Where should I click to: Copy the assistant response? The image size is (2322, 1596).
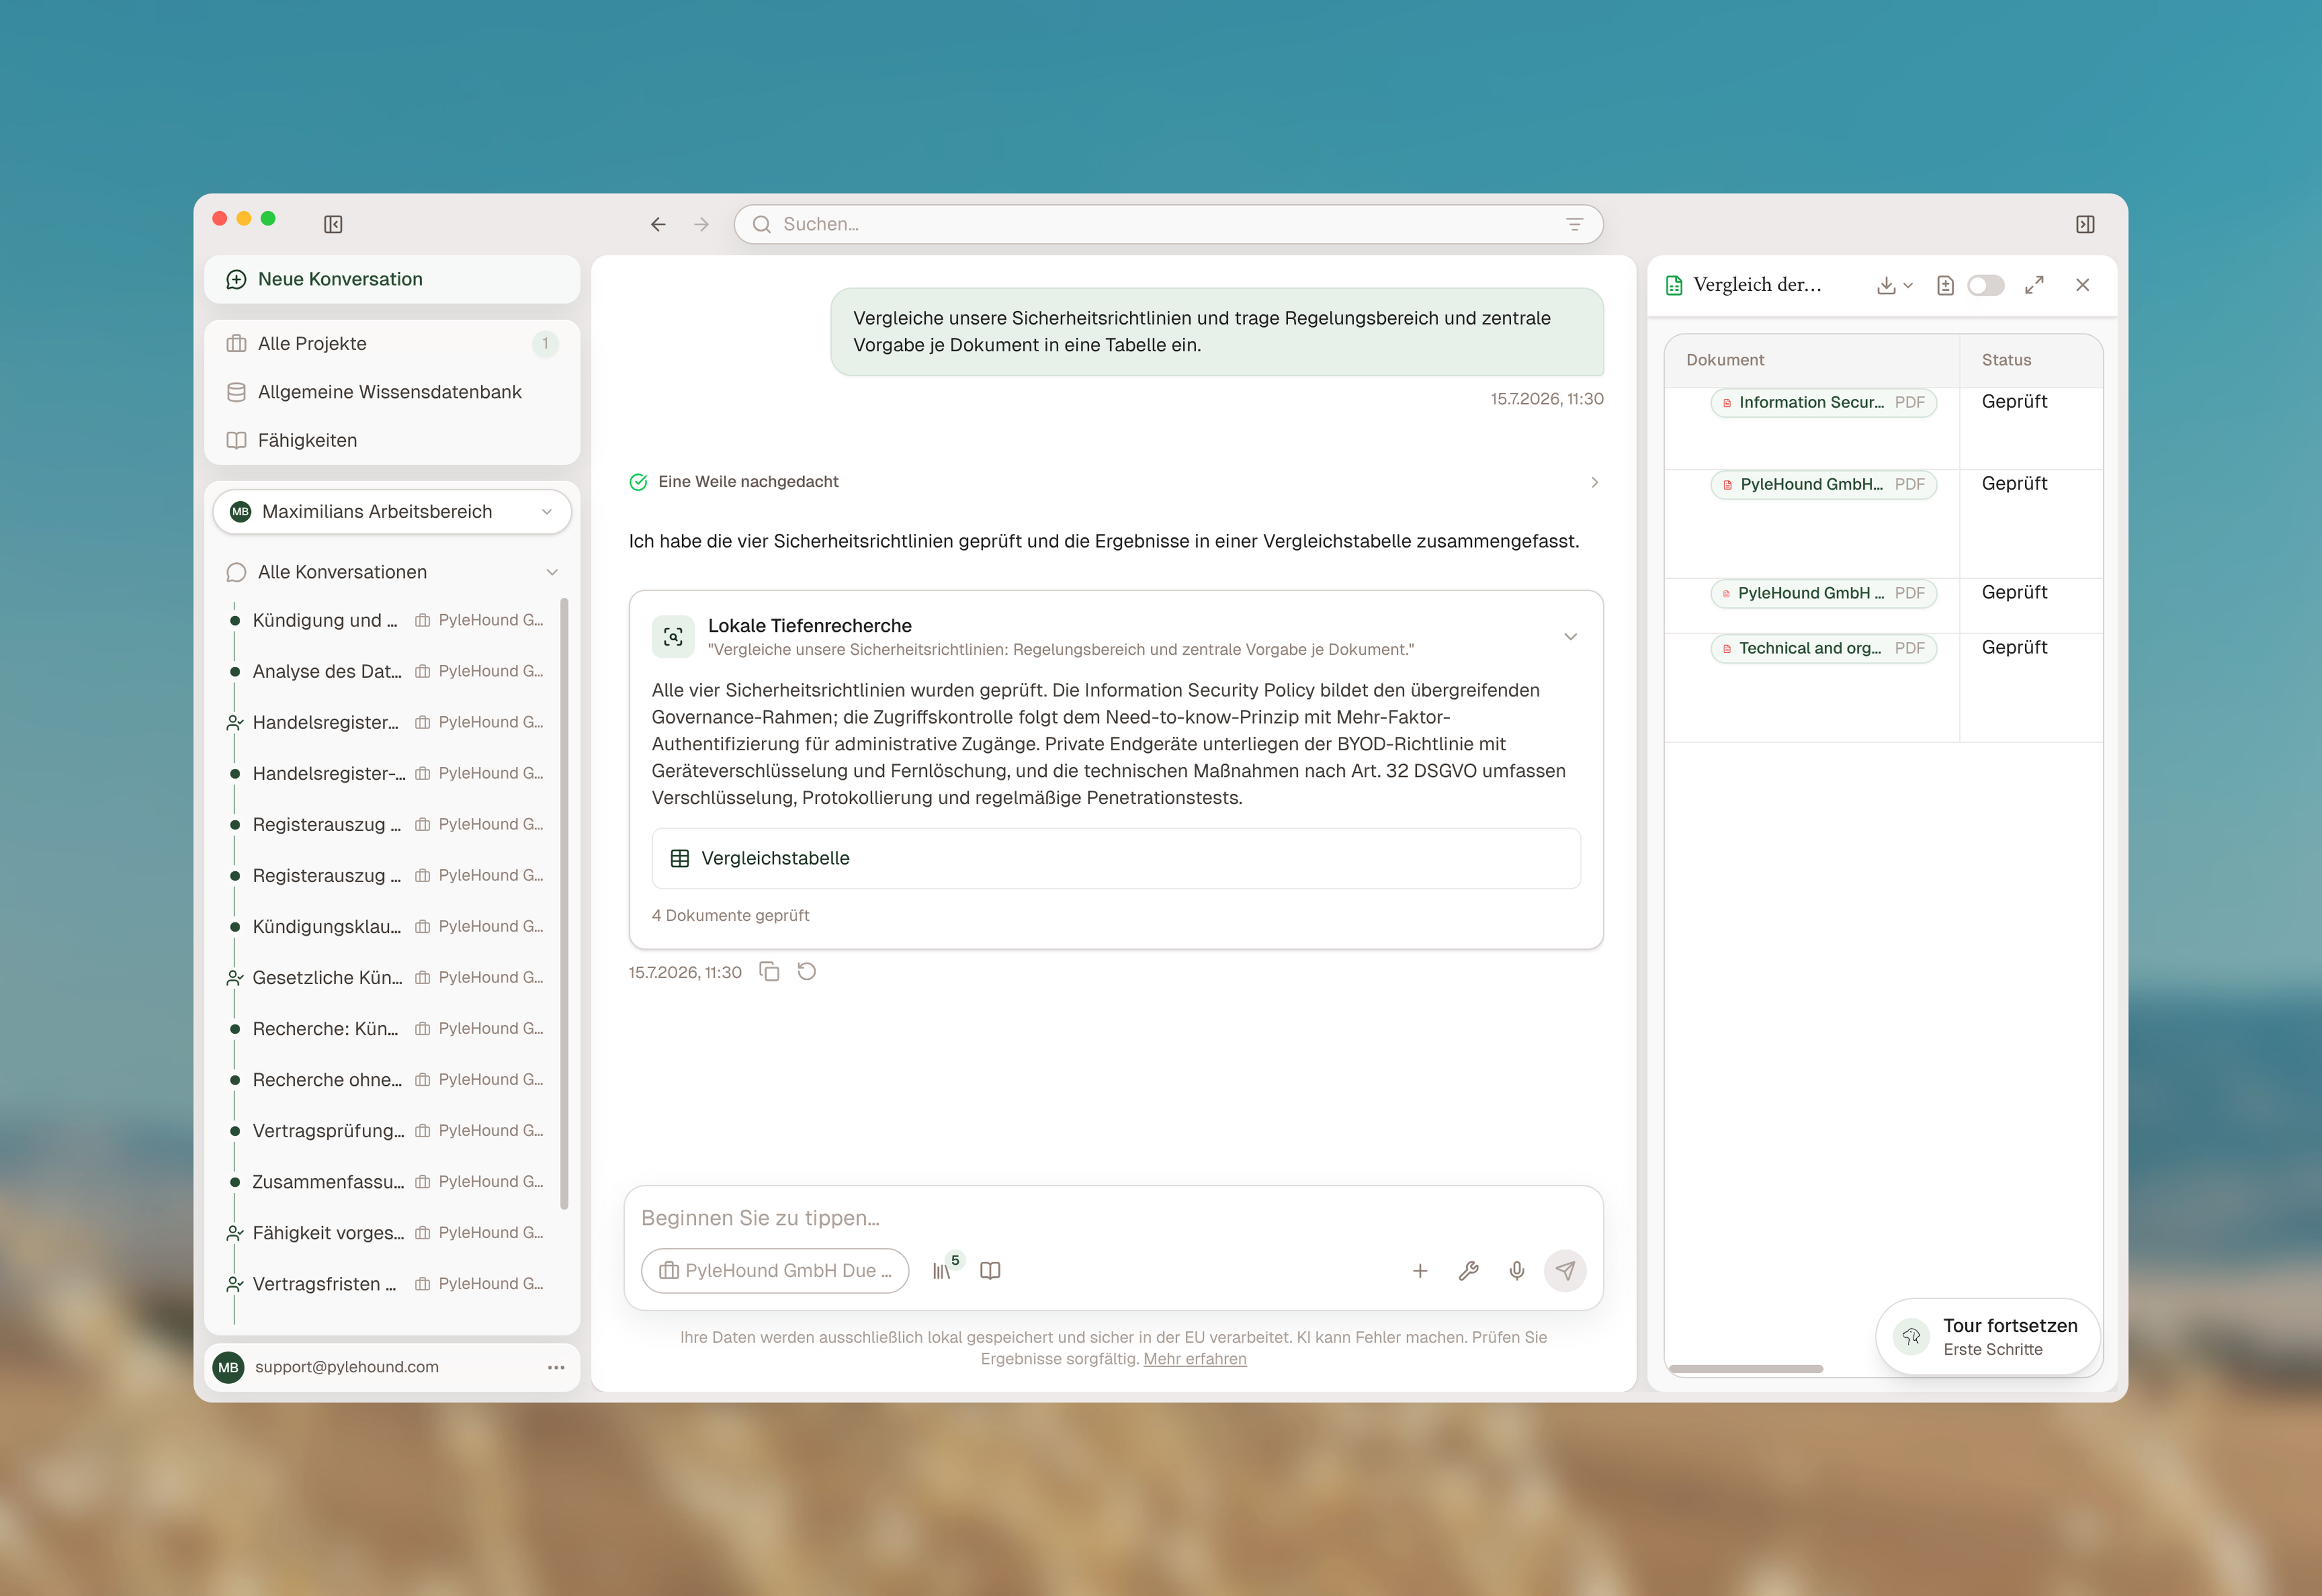769,972
